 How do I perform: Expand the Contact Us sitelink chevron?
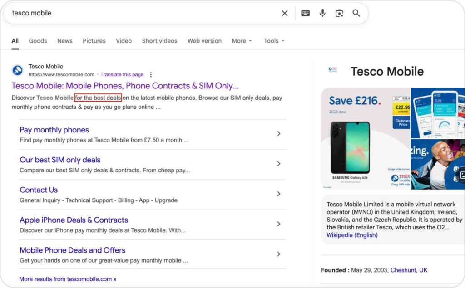(x=278, y=194)
